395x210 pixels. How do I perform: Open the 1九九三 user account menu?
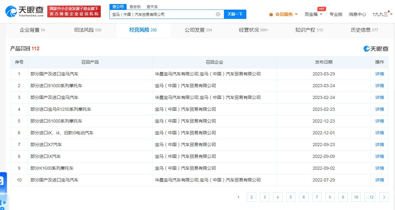coord(382,14)
